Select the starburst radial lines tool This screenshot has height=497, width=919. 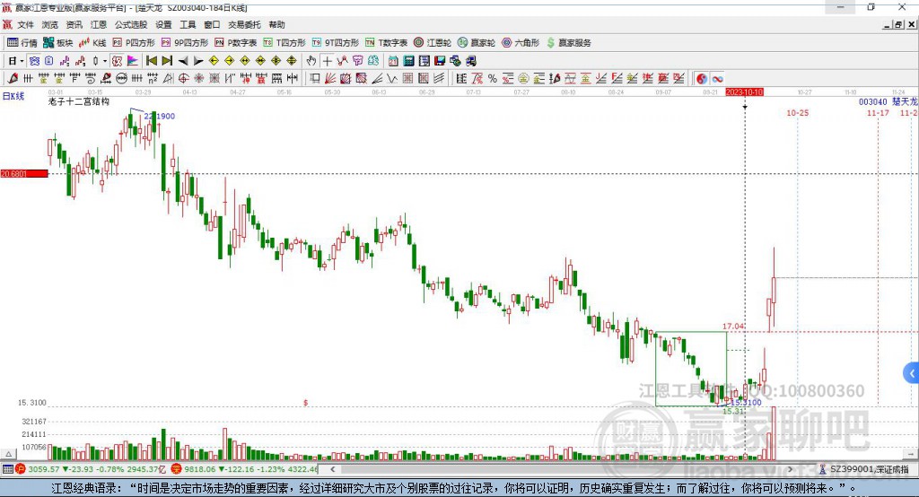(199, 79)
